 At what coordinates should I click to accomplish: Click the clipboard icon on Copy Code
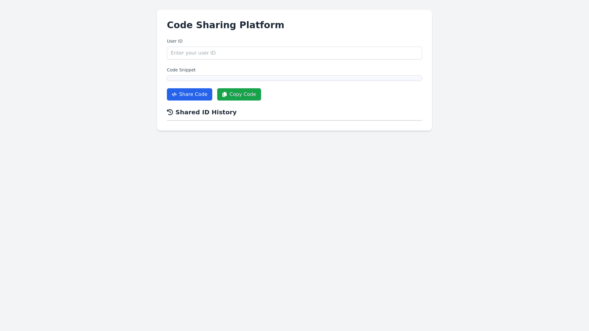coord(225,94)
